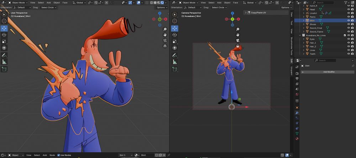Expand the LineArt tree item

click(304, 13)
